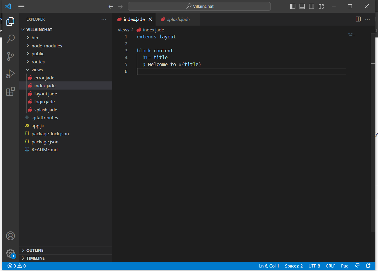Viewport: 378px width, 271px height.
Task: Toggle the bottom panel visibility
Action: pos(302,6)
